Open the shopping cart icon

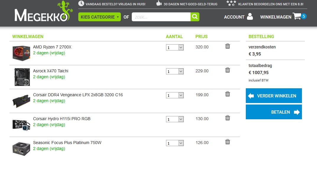297,16
